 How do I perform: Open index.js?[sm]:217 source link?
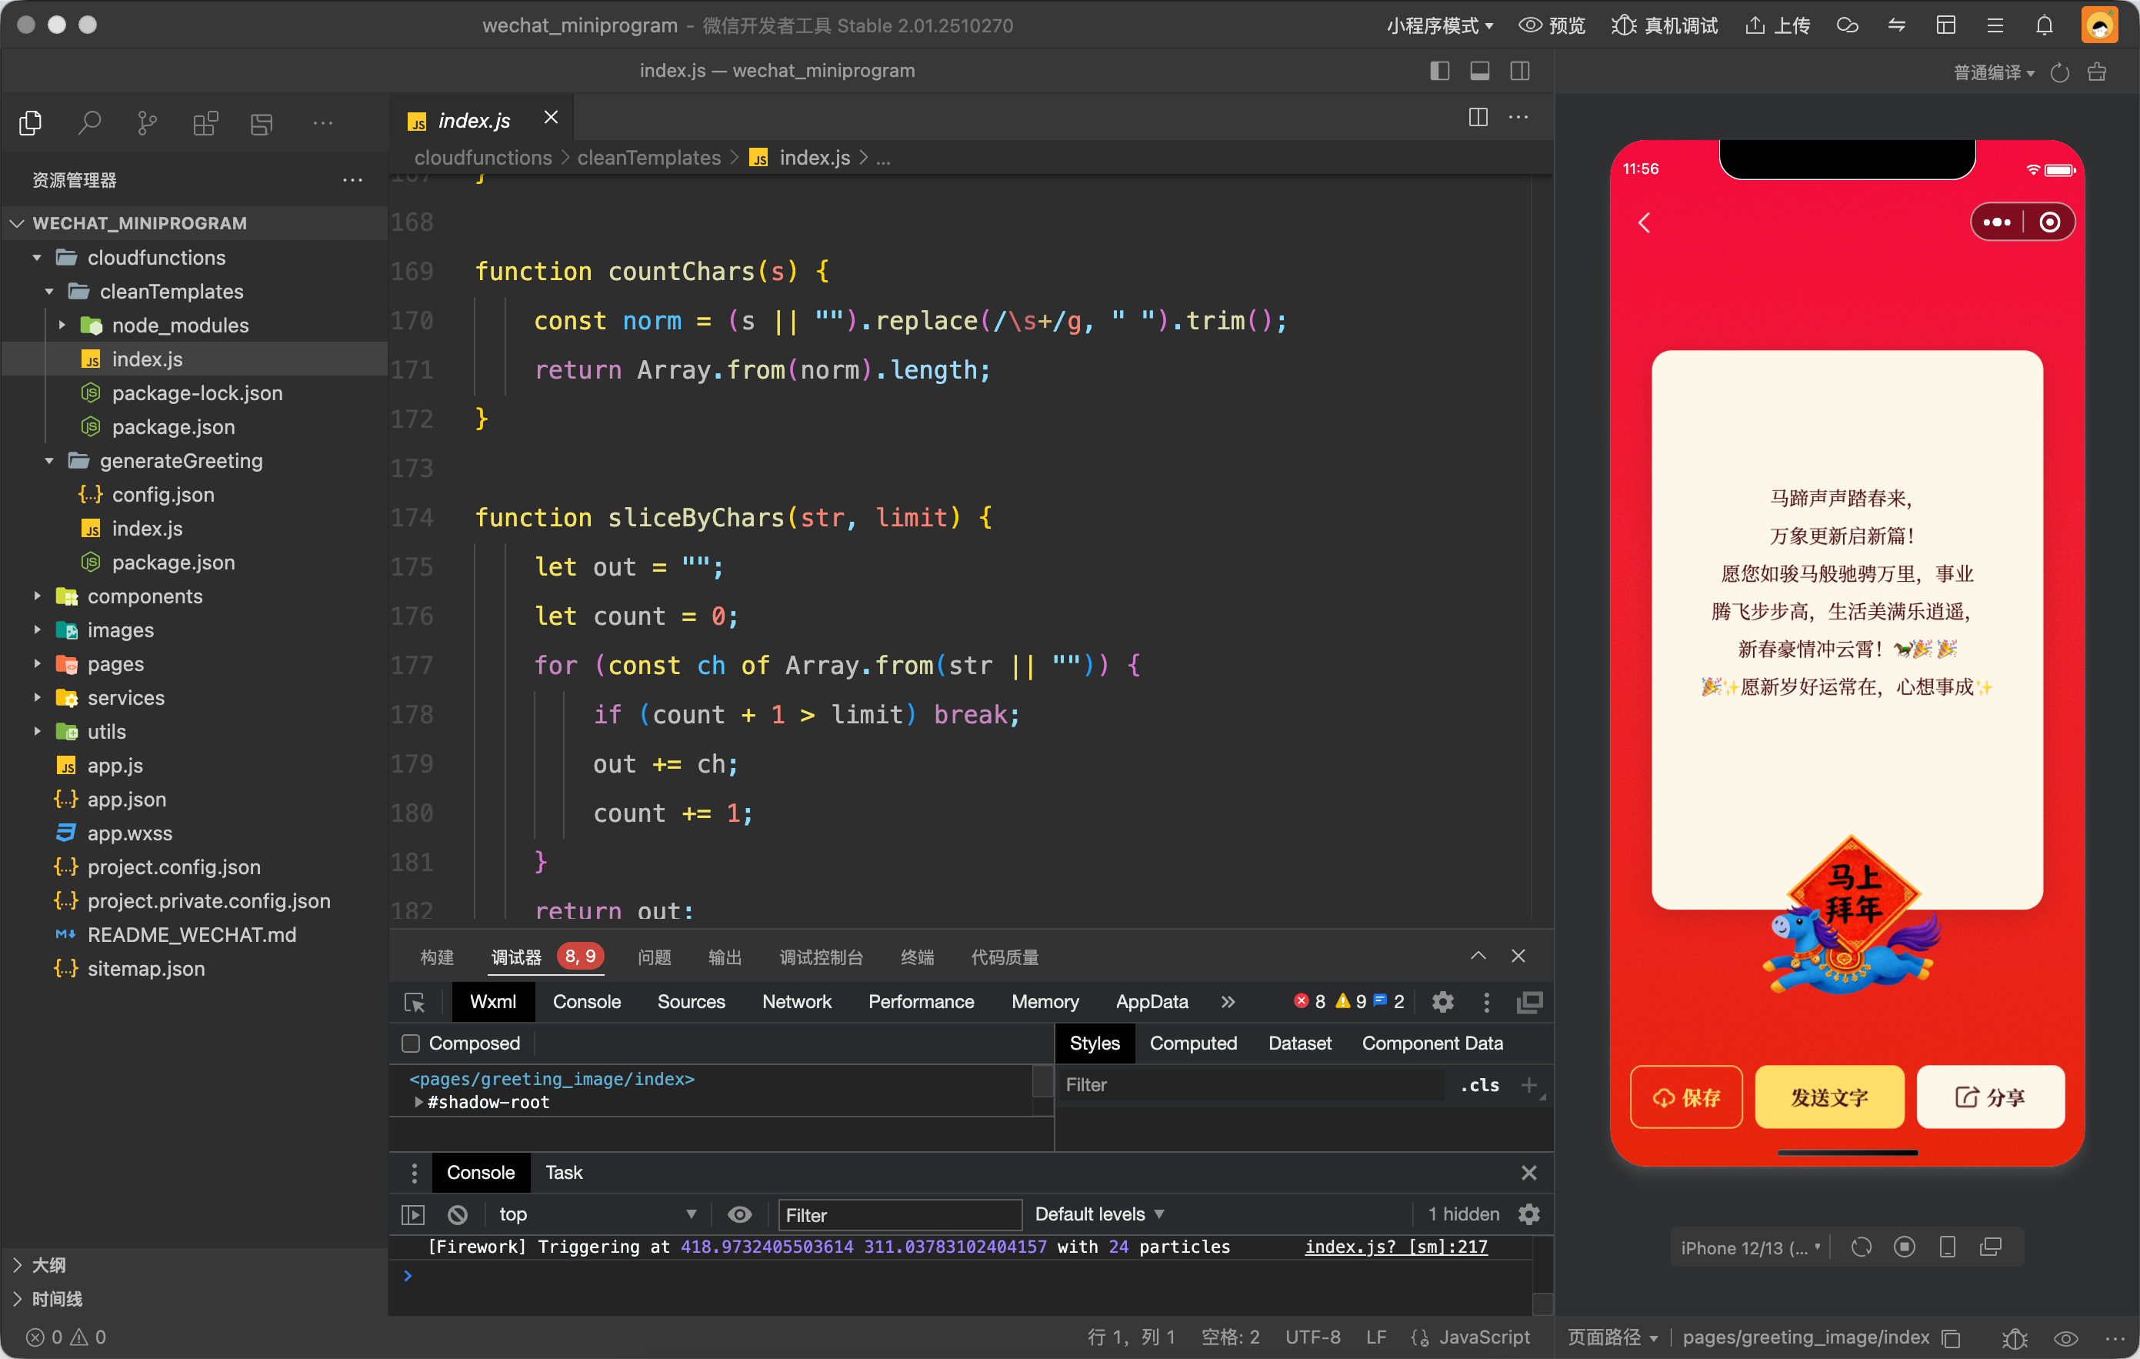1395,1247
